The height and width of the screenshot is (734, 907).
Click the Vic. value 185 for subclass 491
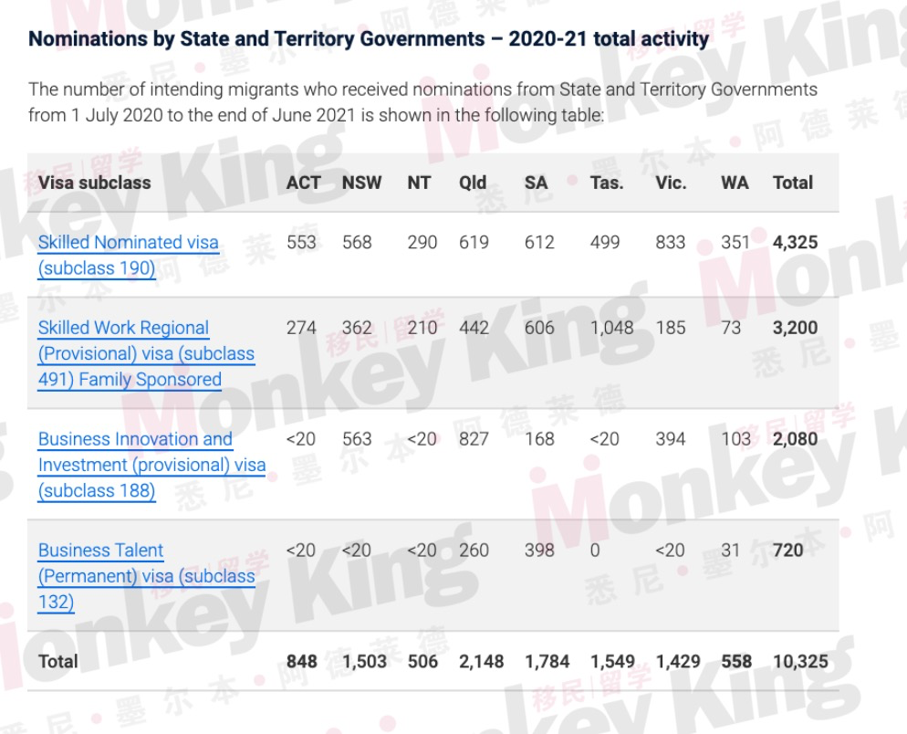(x=670, y=328)
